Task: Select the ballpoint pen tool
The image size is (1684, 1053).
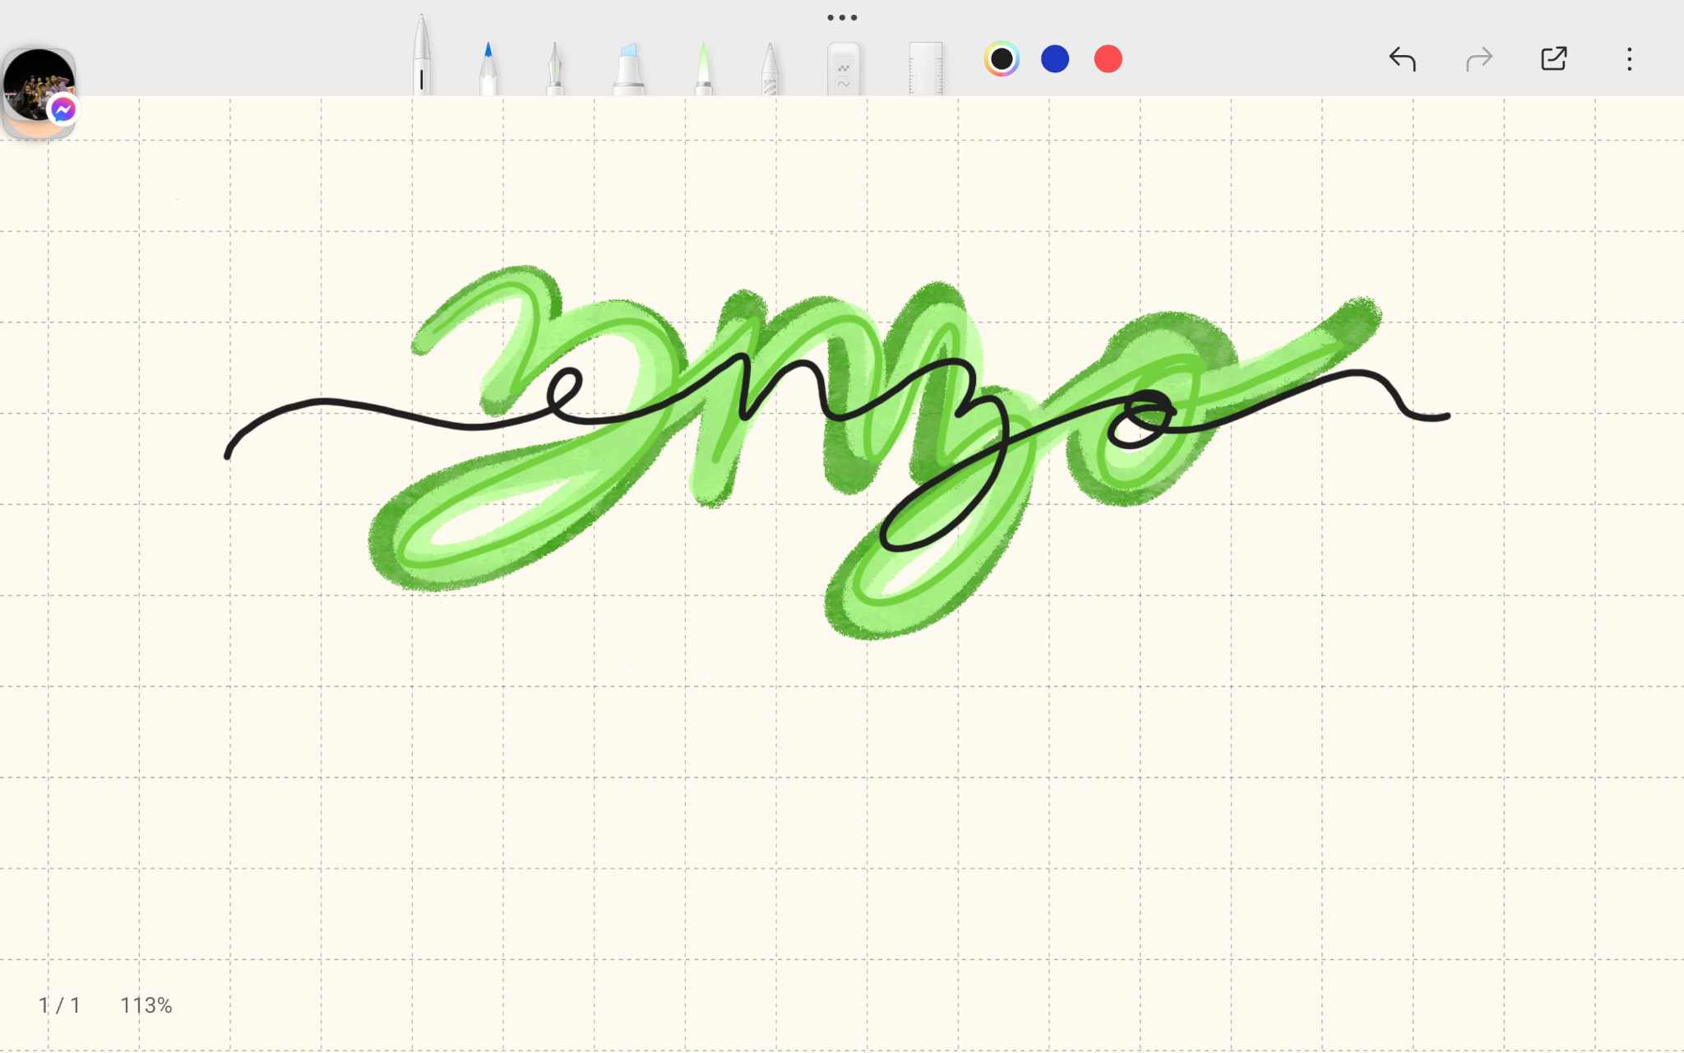Action: [422, 56]
